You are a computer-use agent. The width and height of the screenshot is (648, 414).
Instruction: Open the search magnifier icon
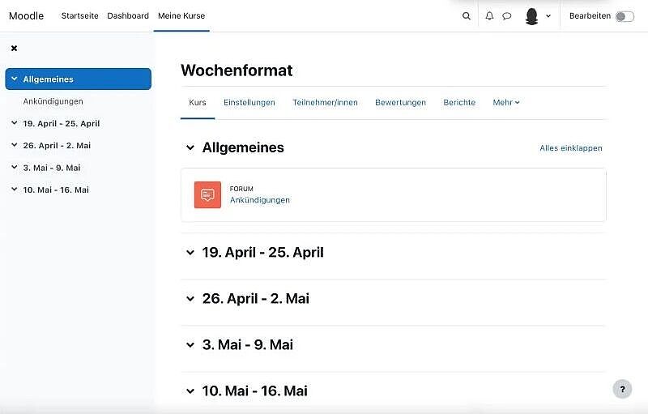coord(466,16)
